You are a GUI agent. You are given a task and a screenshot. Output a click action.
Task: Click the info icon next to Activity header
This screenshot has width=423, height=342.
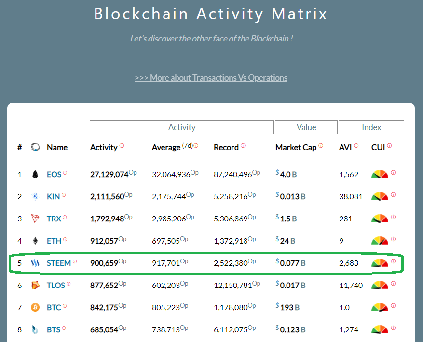122,146
